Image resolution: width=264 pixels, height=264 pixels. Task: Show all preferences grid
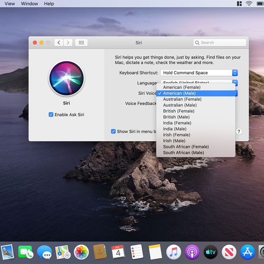pyautogui.click(x=81, y=43)
